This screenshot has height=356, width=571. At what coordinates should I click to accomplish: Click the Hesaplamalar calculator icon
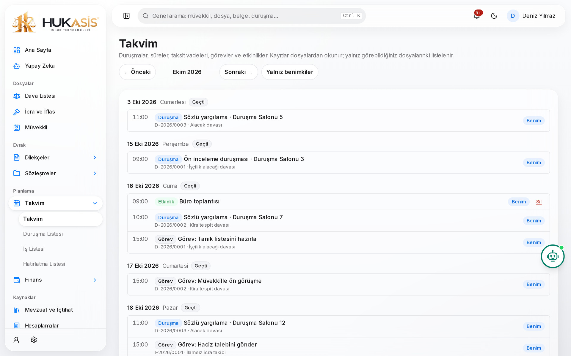pos(17,326)
